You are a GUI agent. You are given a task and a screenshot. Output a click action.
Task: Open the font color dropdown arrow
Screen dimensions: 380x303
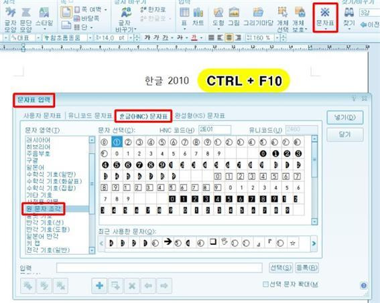pyautogui.click(x=201, y=38)
